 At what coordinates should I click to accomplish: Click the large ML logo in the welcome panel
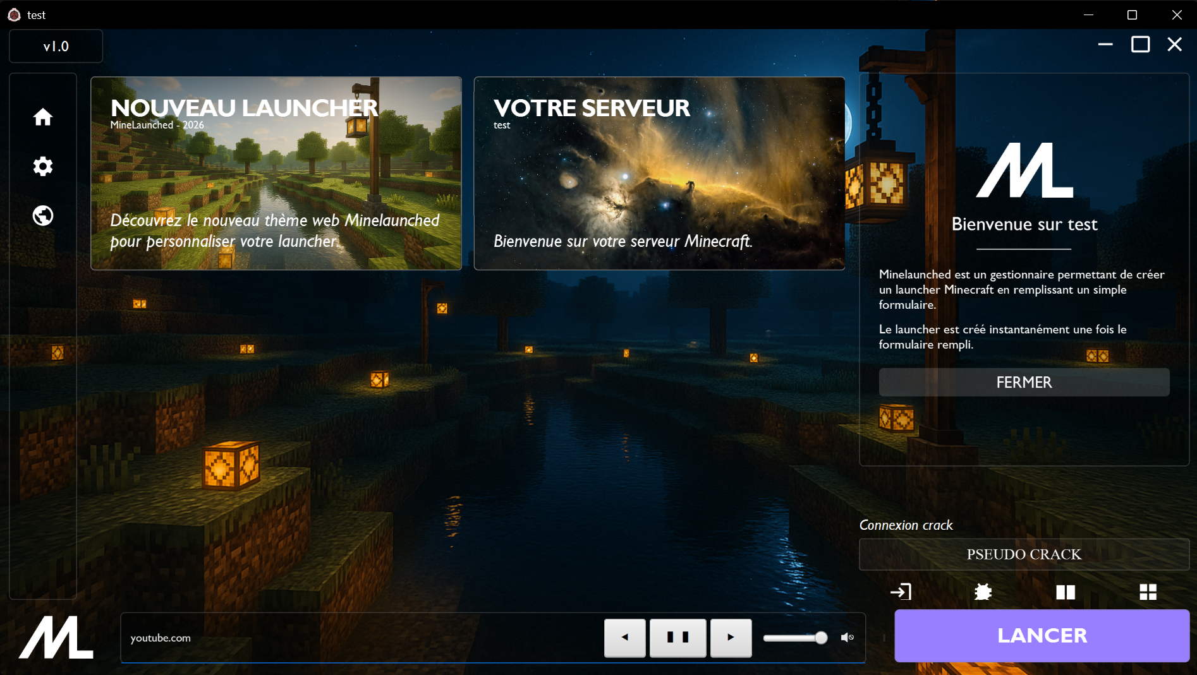point(1024,170)
